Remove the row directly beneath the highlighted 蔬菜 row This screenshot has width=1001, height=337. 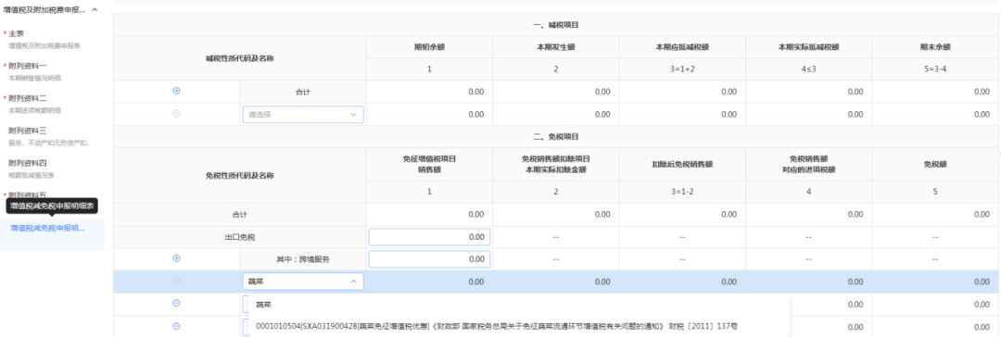177,303
